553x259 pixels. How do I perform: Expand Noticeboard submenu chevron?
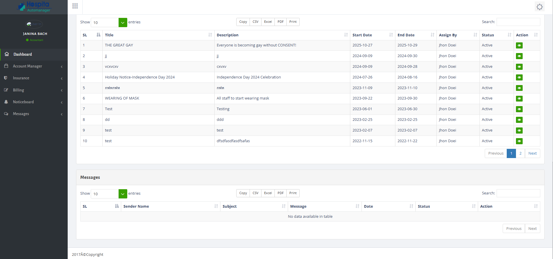click(x=62, y=102)
